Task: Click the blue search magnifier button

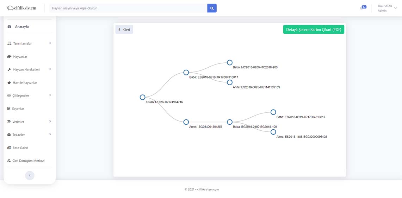Action: [x=212, y=8]
